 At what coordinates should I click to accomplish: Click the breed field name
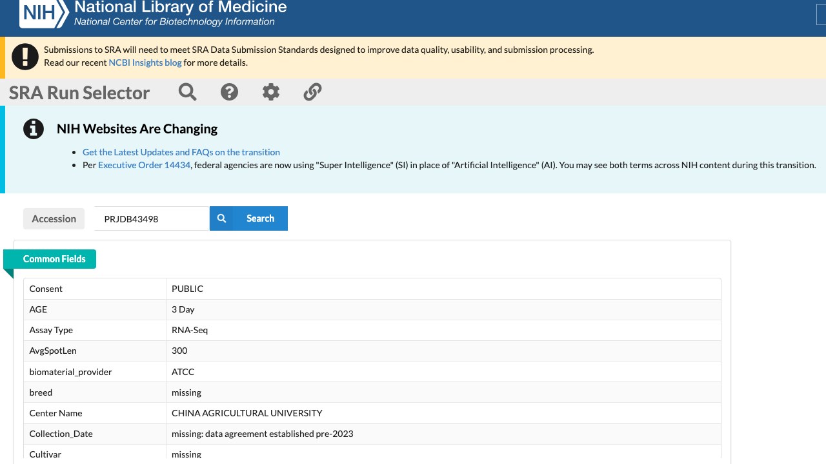(41, 392)
